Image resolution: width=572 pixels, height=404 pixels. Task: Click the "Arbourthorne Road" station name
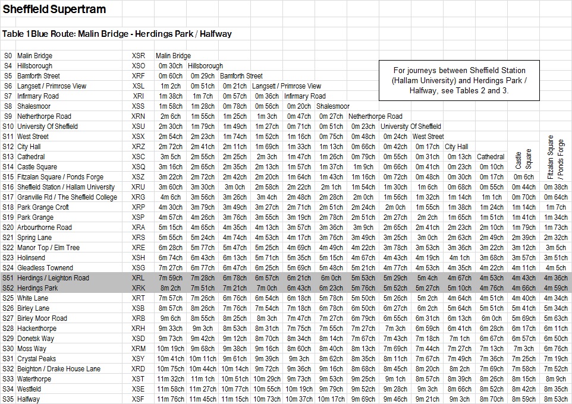click(45, 228)
